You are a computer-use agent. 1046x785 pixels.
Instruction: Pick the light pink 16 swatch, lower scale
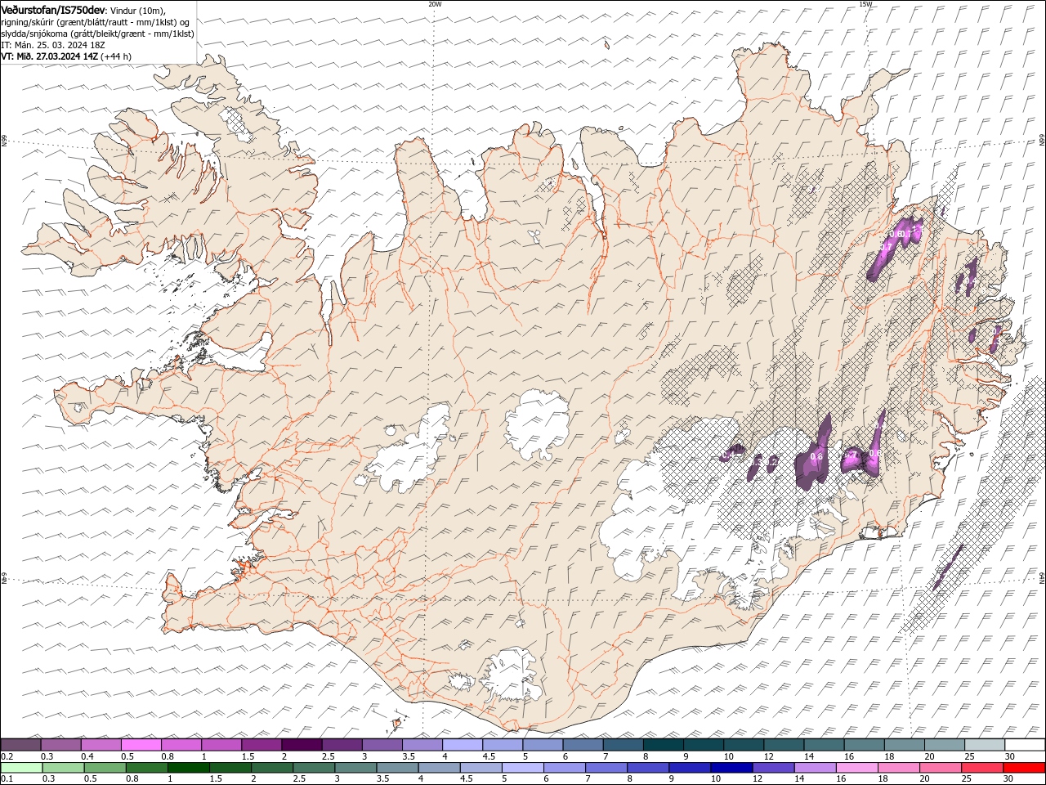(856, 768)
